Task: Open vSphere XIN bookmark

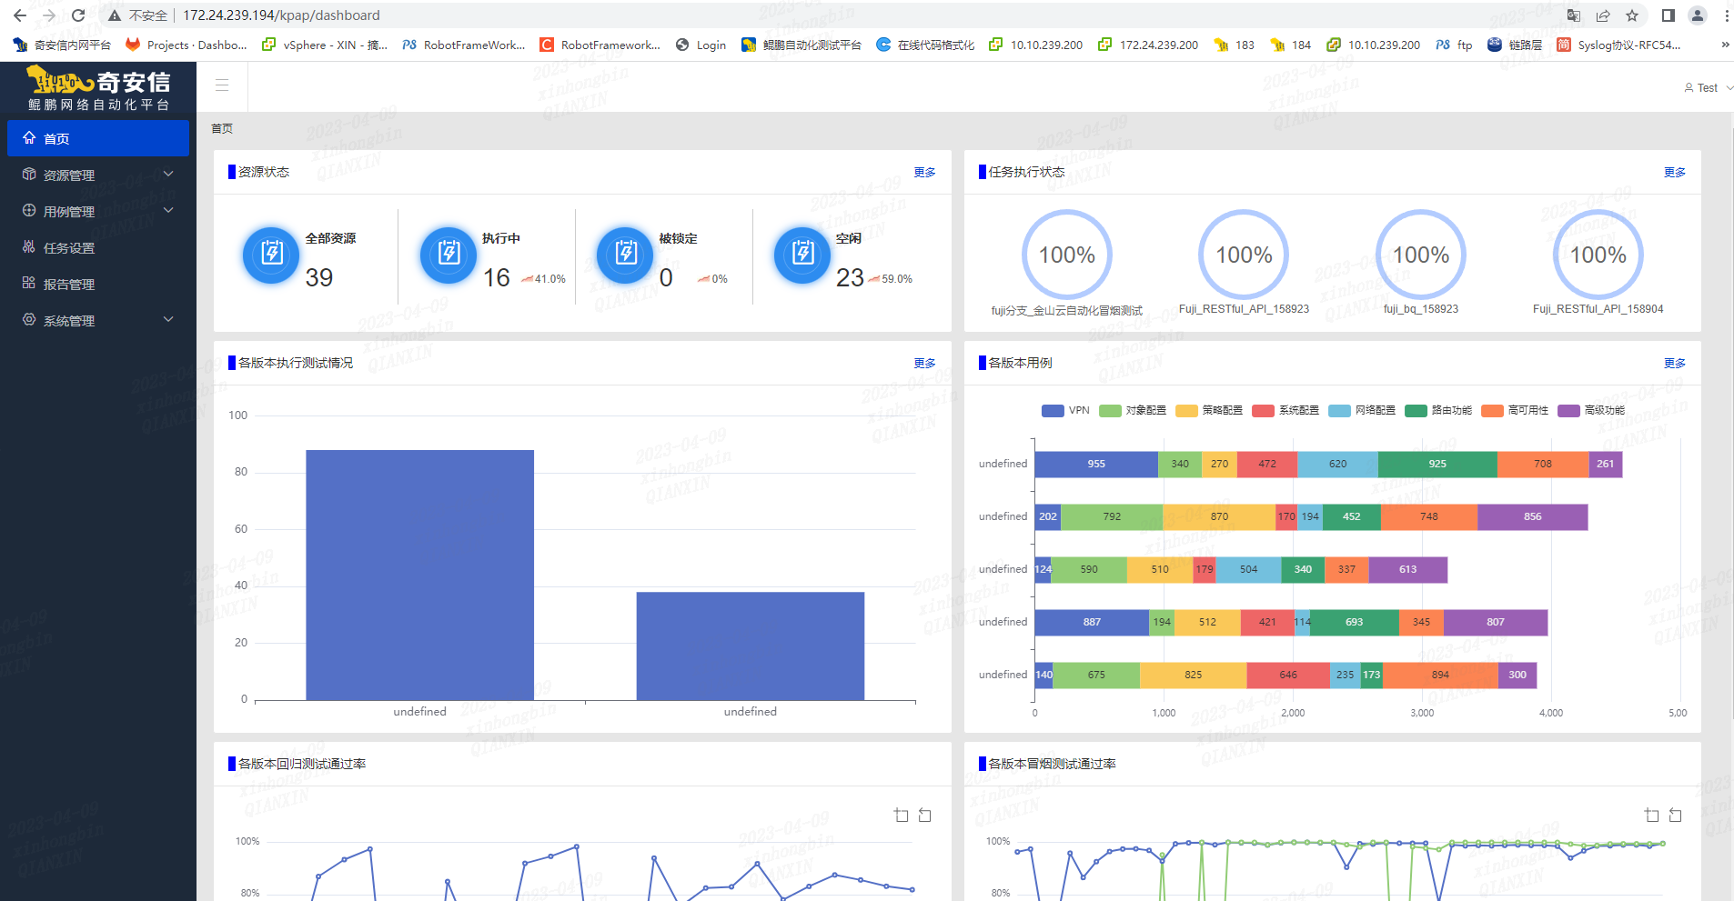Action: tap(325, 45)
